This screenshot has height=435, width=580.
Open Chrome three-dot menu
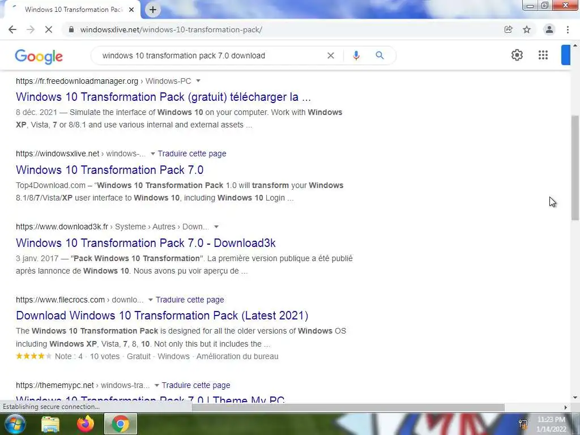(x=568, y=29)
